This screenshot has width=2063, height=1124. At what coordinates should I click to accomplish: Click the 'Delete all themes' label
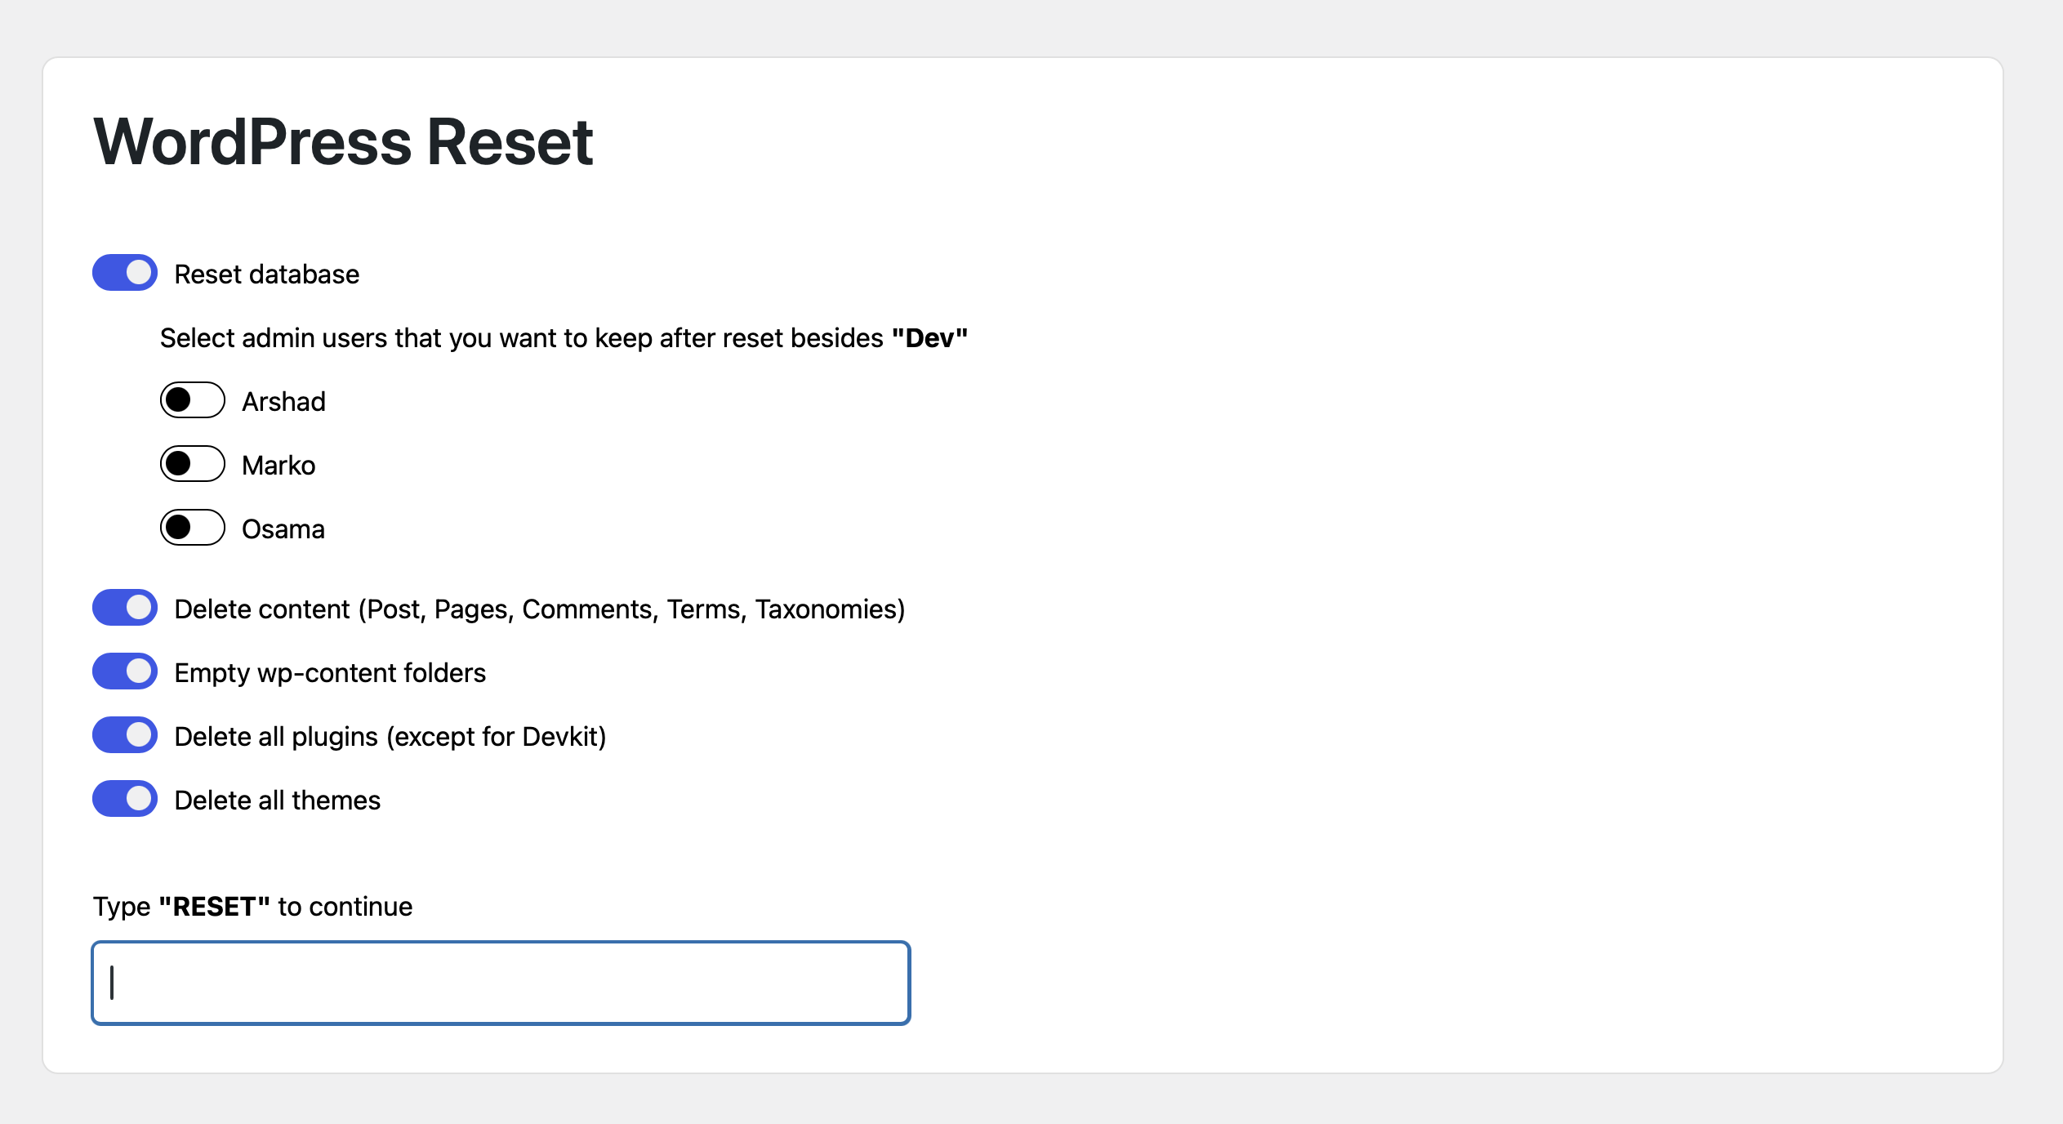click(278, 801)
